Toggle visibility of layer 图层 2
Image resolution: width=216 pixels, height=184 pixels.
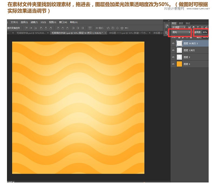point(173,57)
